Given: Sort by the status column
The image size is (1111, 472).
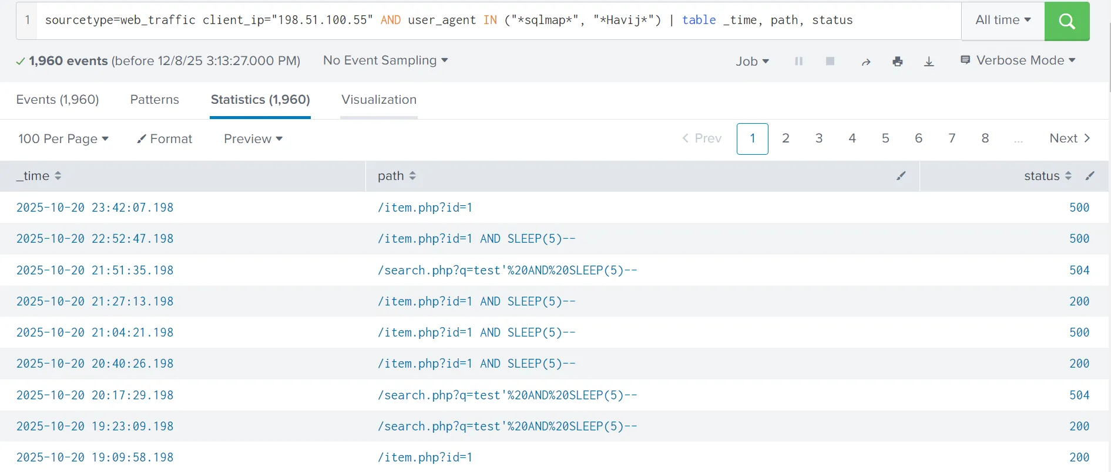Looking at the screenshot, I should [1048, 176].
